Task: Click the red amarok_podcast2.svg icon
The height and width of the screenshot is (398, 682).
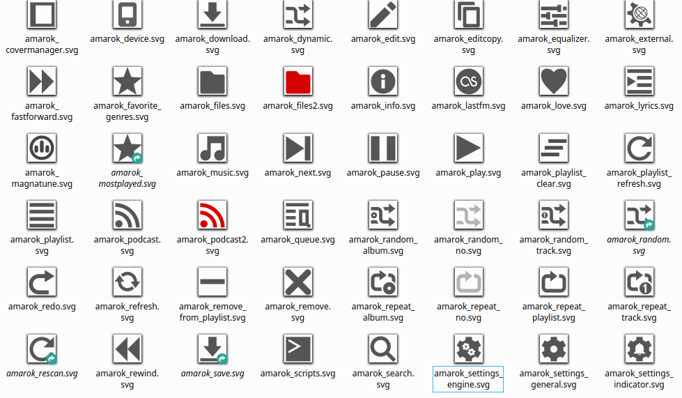Action: 212,215
